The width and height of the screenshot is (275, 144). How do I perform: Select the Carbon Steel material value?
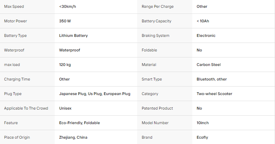tap(209, 65)
